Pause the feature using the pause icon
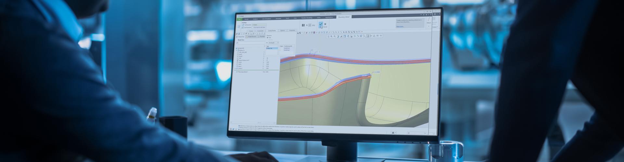This screenshot has width=624, height=162. (303, 25)
